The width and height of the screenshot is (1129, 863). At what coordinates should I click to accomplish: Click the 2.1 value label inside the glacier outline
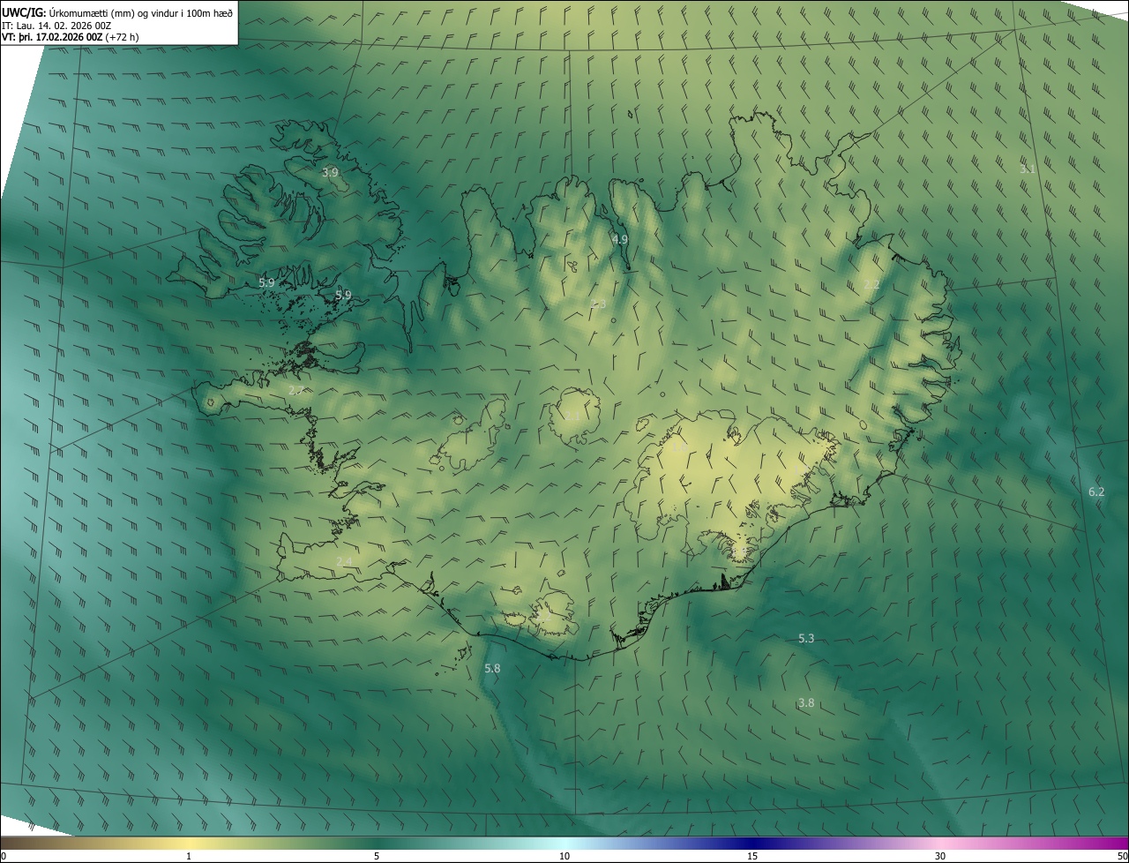[x=572, y=416]
